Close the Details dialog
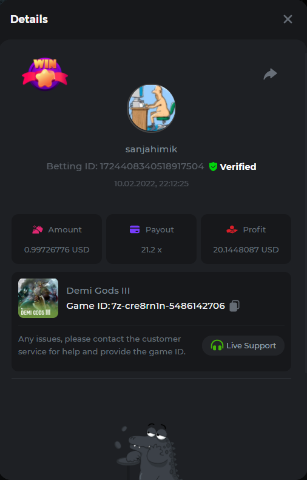307x480 pixels. (288, 19)
